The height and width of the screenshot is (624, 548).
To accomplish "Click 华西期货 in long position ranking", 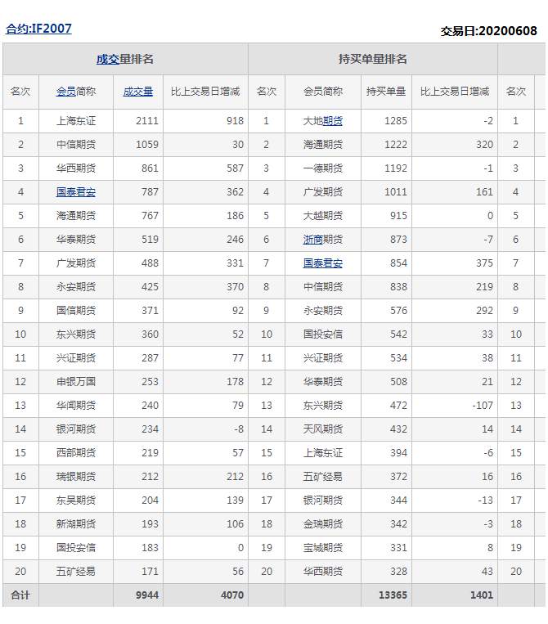I will 323,572.
